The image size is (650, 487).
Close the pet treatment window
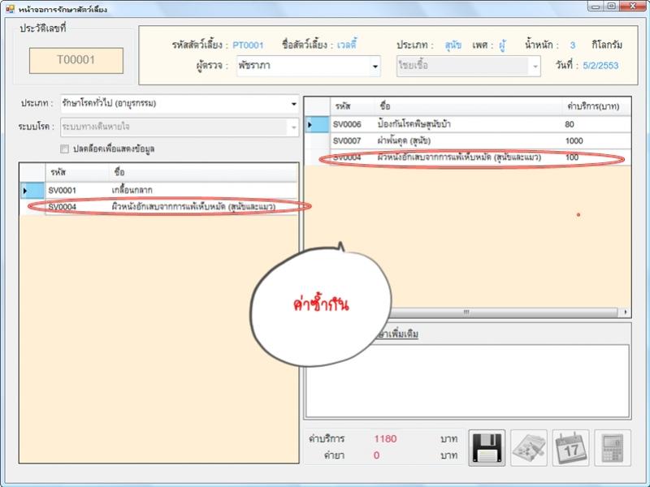633,6
